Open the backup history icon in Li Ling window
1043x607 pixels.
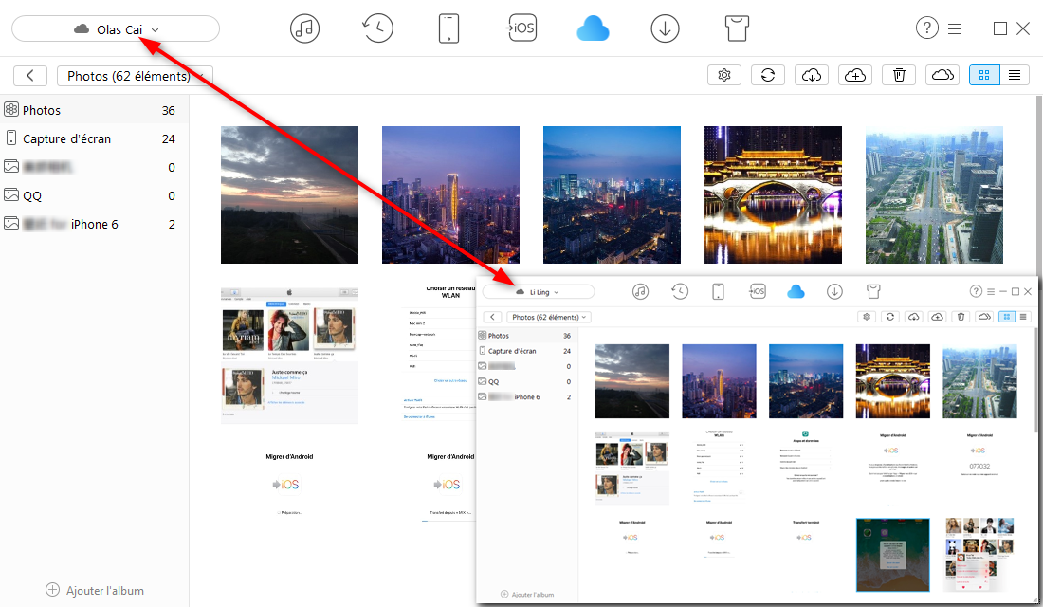tap(679, 291)
